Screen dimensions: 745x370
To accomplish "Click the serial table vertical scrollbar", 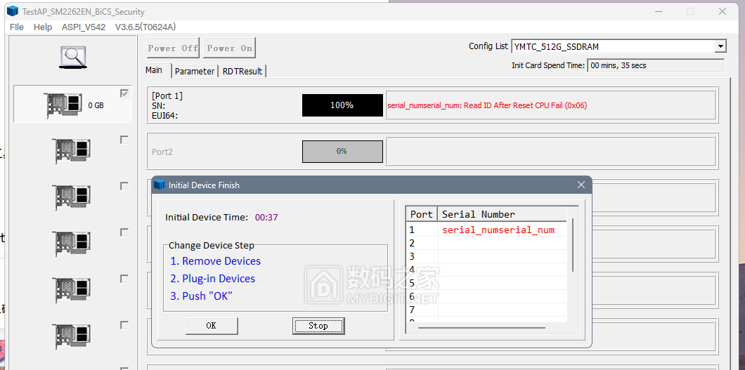I will [x=573, y=245].
